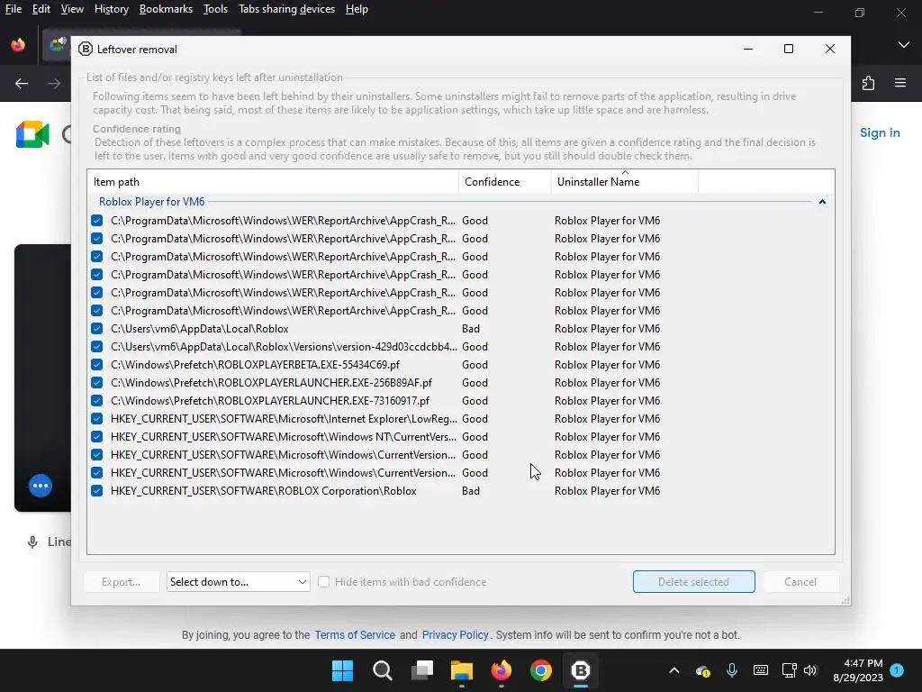Sort by the Item path column header
This screenshot has height=692, width=922.
[x=273, y=182]
